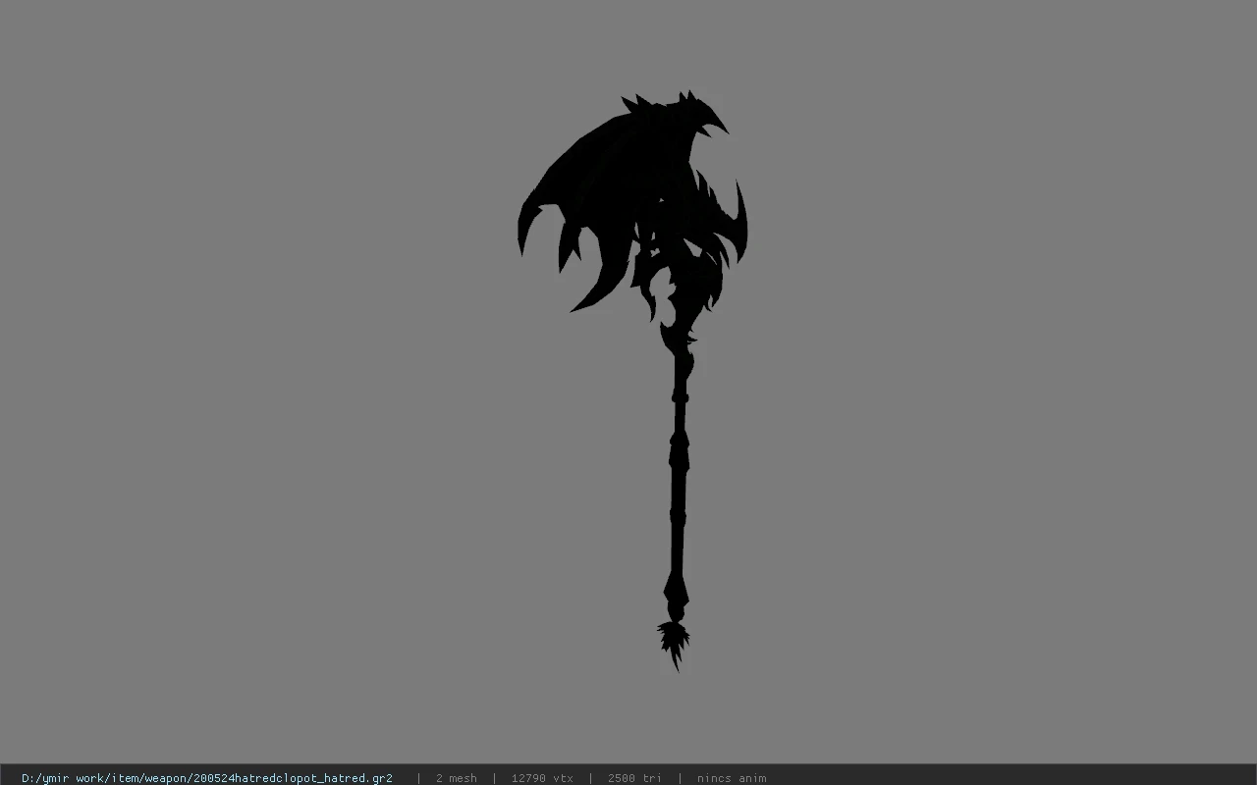Click the file path D:/ymir work/item/weapon/200524hatredclopot_hatred.gr2
The width and height of the screenshot is (1257, 785).
(x=207, y=778)
